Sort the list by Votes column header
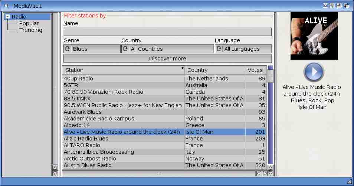This screenshot has height=186, width=354. pos(255,70)
